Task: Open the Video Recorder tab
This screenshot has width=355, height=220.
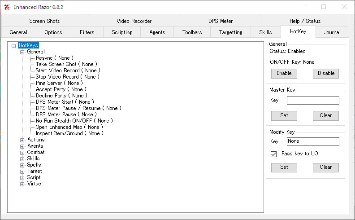Action: tap(134, 21)
